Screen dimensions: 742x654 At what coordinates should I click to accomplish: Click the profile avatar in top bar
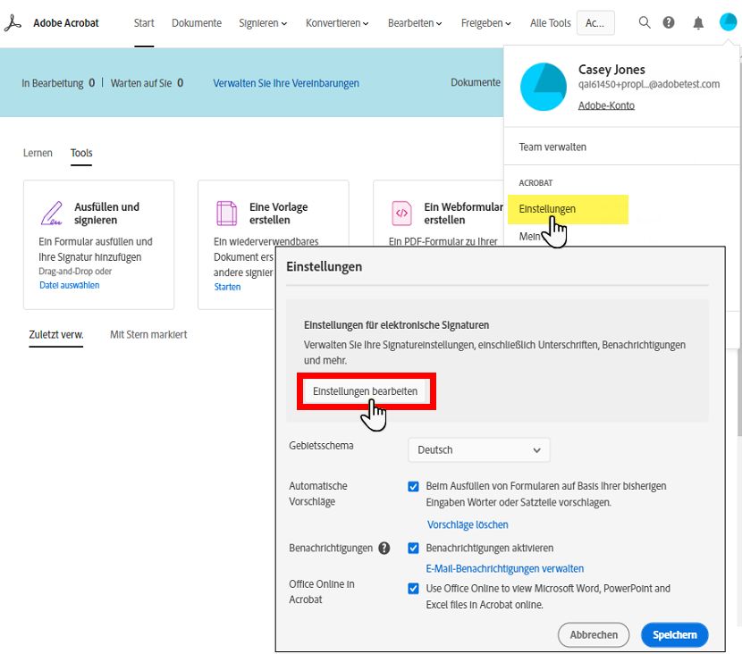click(728, 21)
